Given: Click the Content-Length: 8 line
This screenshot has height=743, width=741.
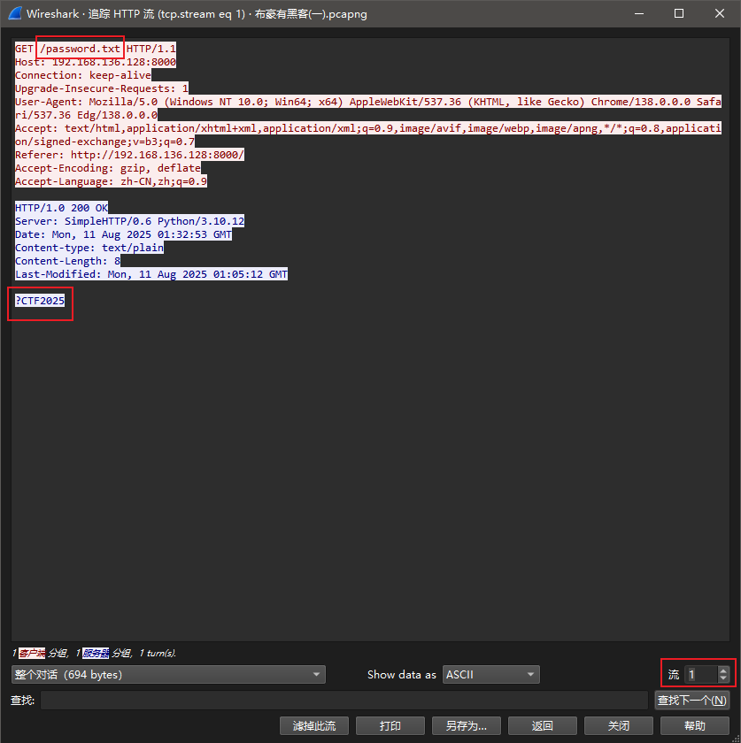Looking at the screenshot, I should click(67, 261).
